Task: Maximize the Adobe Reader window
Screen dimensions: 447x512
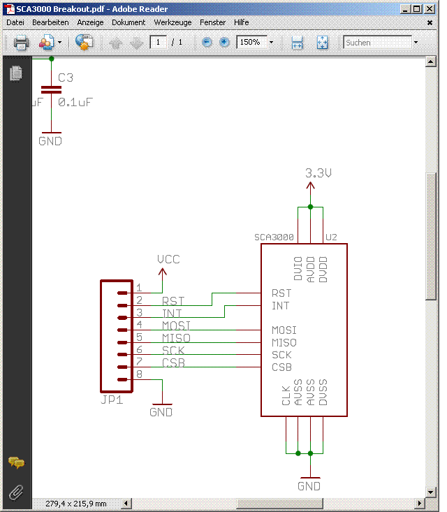Action: tap(417, 9)
